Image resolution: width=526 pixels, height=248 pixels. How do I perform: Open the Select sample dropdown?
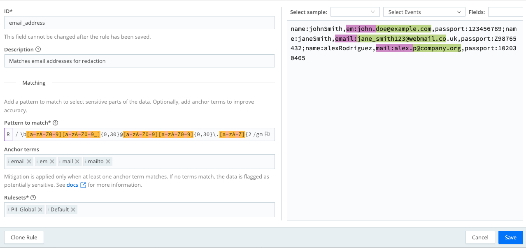pos(355,12)
